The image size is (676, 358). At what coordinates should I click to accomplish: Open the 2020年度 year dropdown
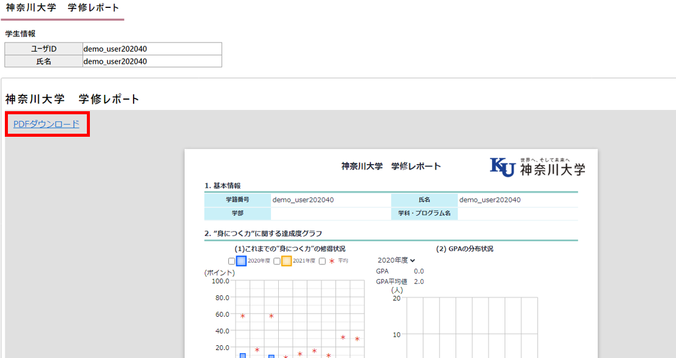pyautogui.click(x=396, y=260)
